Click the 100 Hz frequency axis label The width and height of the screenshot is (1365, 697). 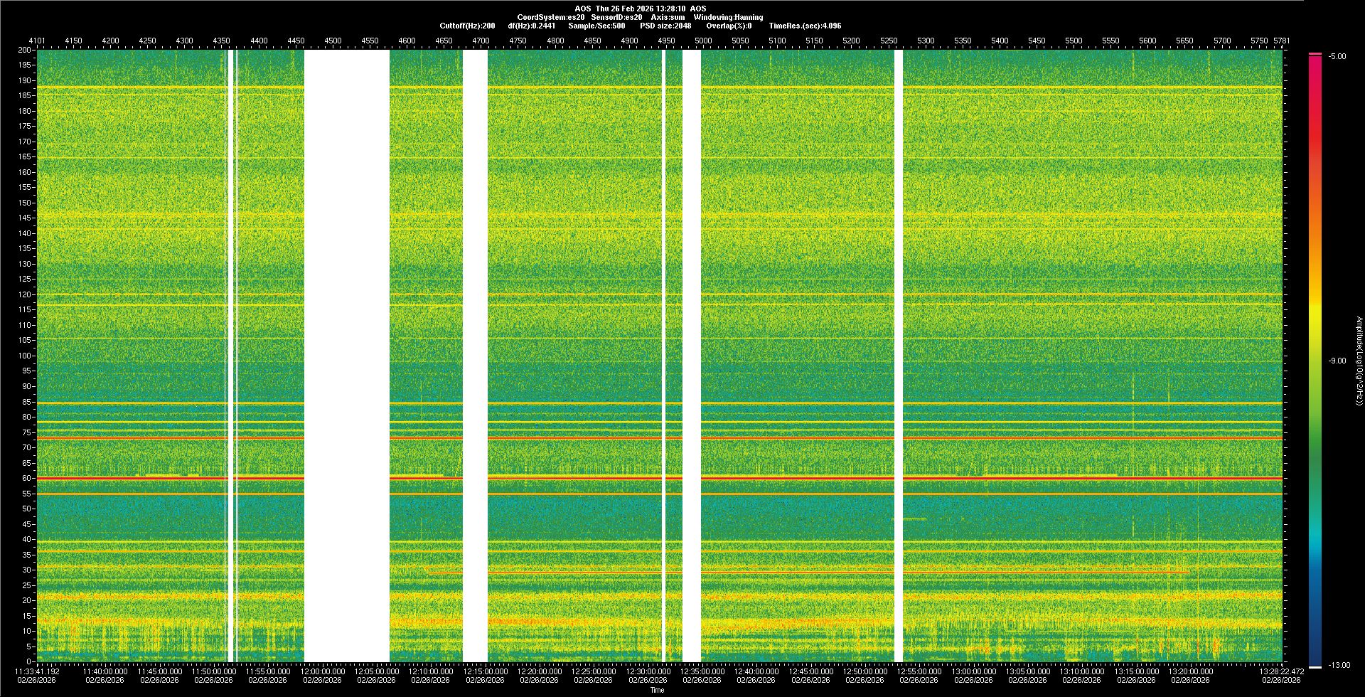coord(24,356)
